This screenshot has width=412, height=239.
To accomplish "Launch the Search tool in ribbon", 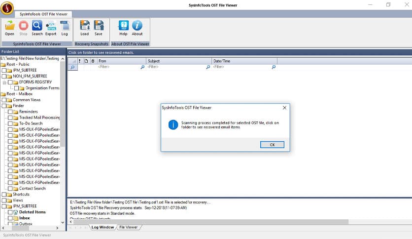I will pyautogui.click(x=37, y=26).
